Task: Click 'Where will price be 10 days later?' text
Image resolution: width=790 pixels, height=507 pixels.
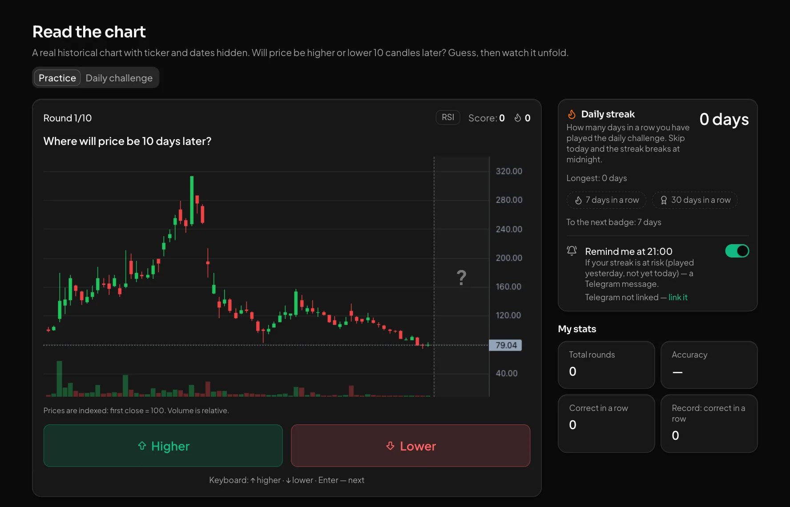Action: tap(127, 141)
